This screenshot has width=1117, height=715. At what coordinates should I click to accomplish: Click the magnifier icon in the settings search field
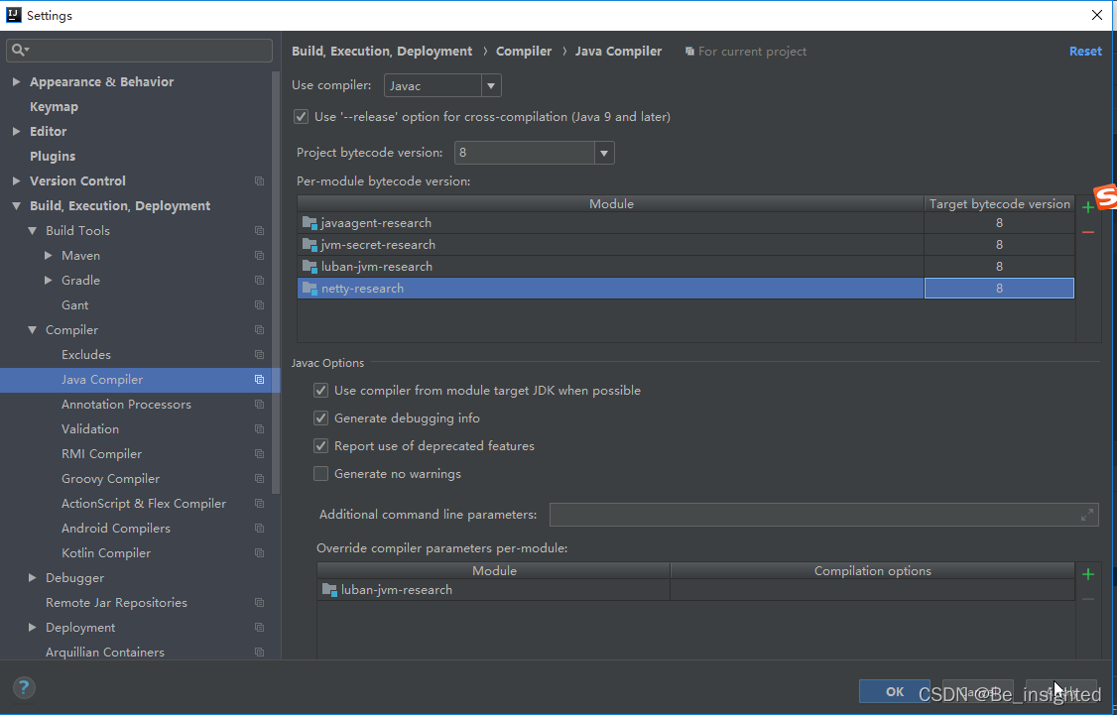click(x=18, y=50)
